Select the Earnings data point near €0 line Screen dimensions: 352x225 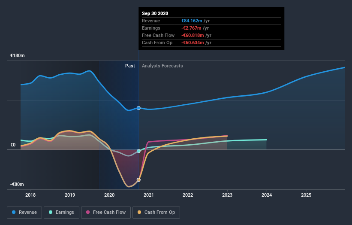(138, 151)
